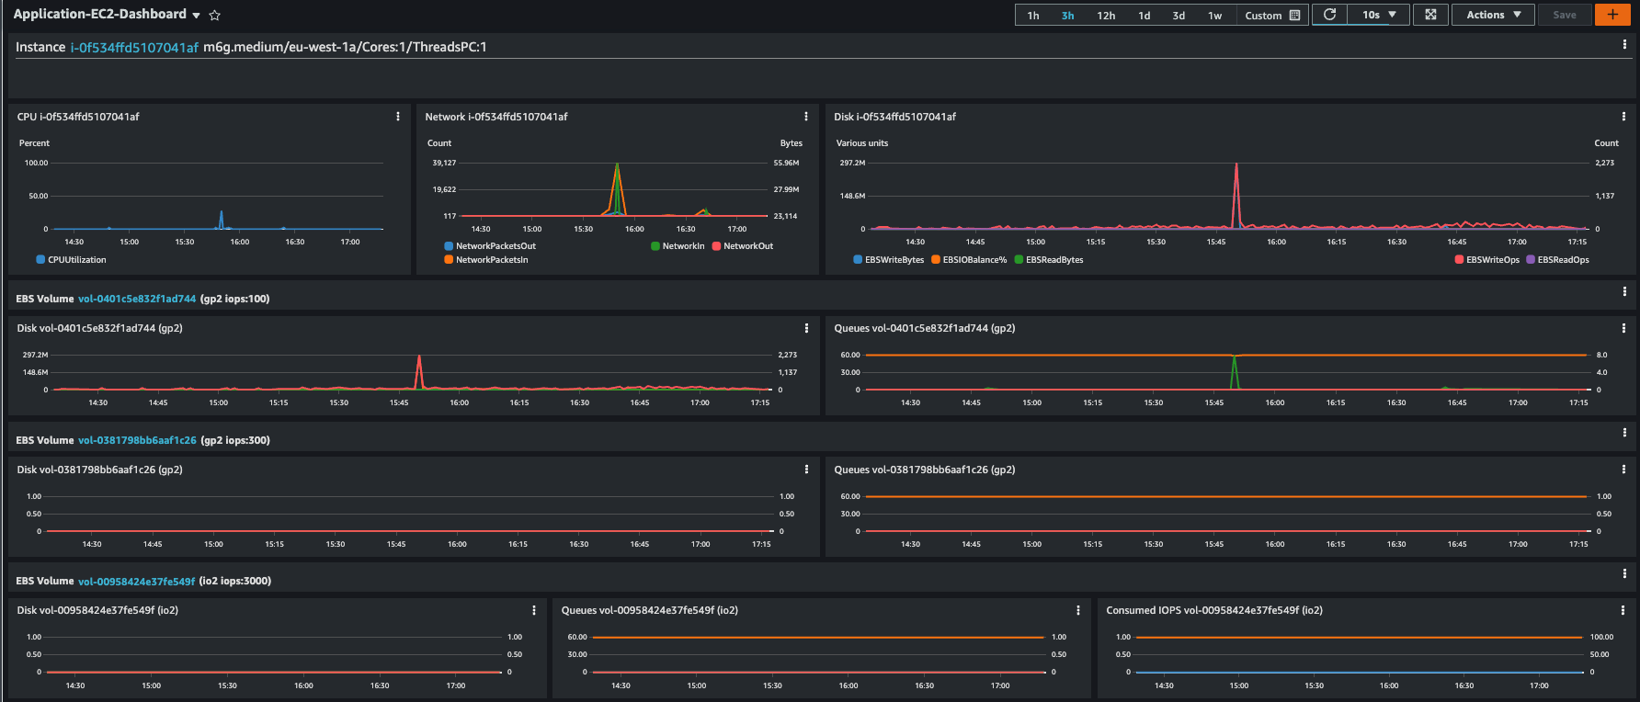This screenshot has height=702, width=1640.
Task: Open the menu for EBS Volume vol-0381798bb6aaf1c26 header
Action: click(1624, 433)
